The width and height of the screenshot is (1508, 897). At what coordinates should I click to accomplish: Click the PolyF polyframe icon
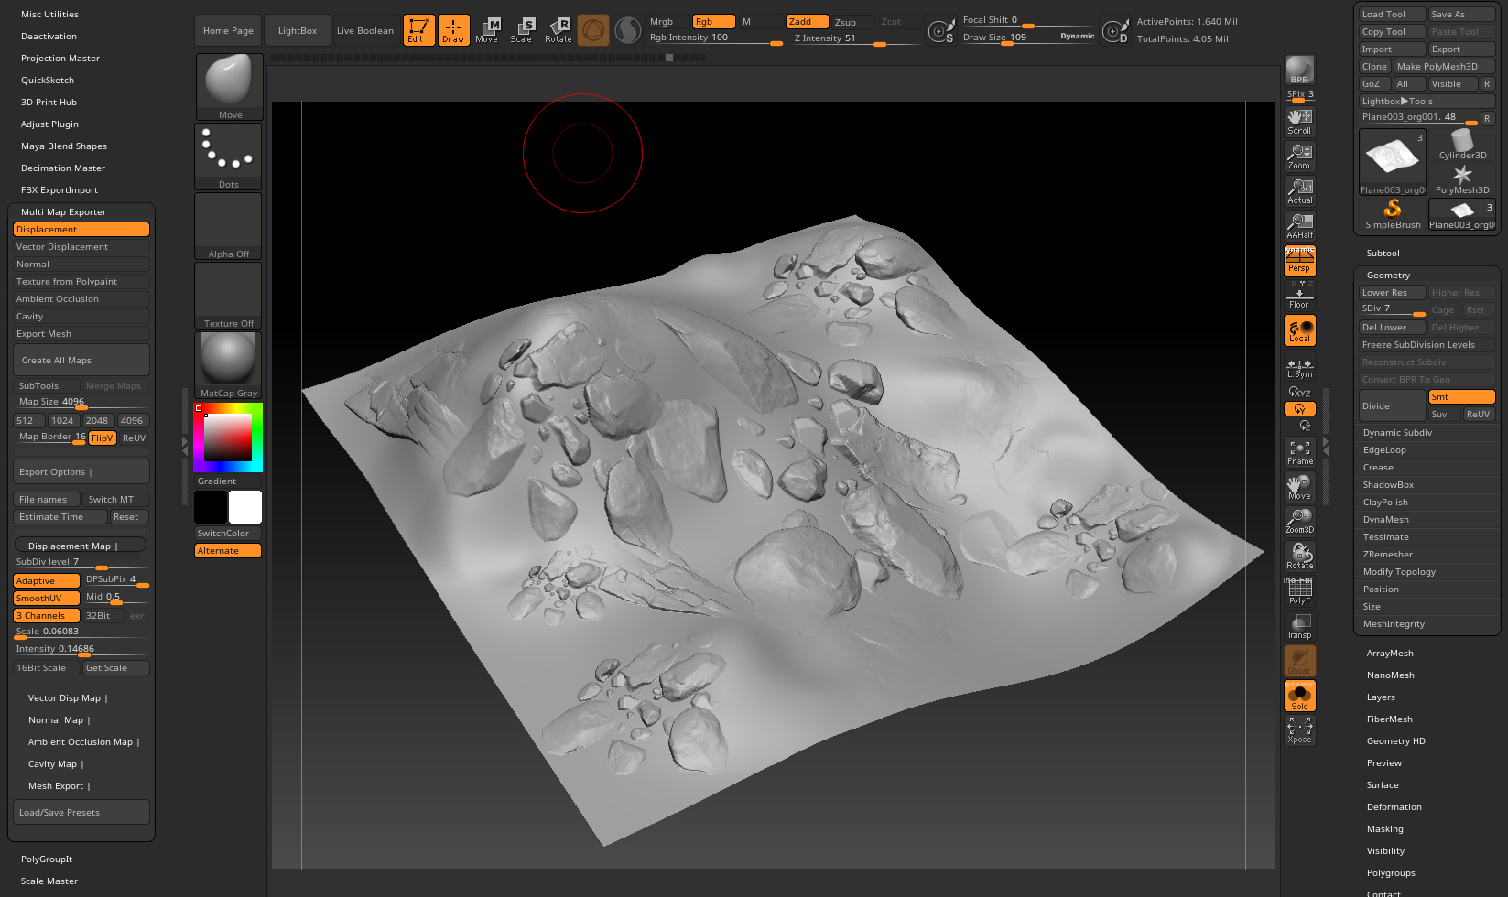pos(1299,589)
